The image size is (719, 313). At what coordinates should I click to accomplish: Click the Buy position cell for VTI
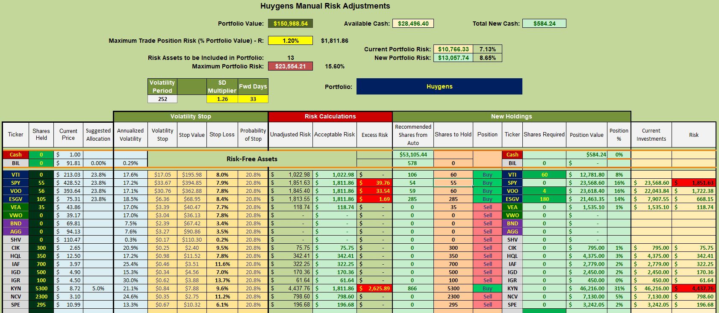(487, 174)
